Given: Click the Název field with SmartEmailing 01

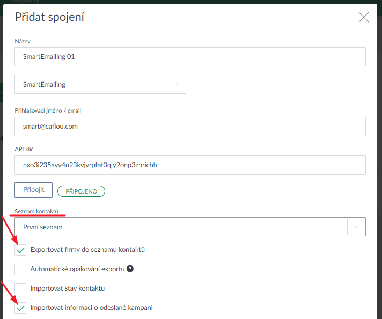Looking at the screenshot, I should 190,57.
